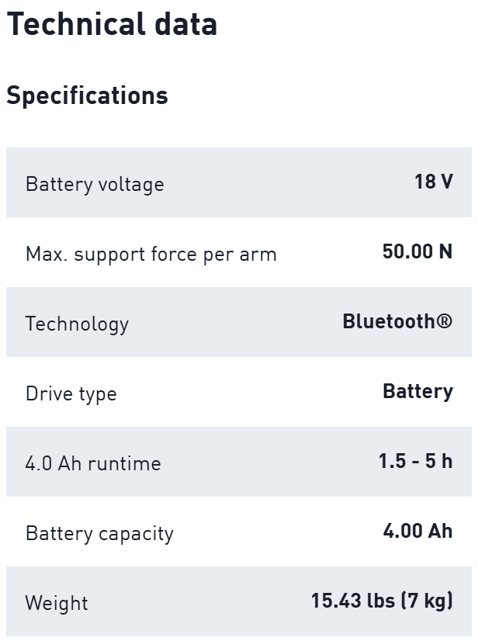The image size is (478, 641).
Task: Select the 4.00 Ah capacity value
Action: coord(417,531)
